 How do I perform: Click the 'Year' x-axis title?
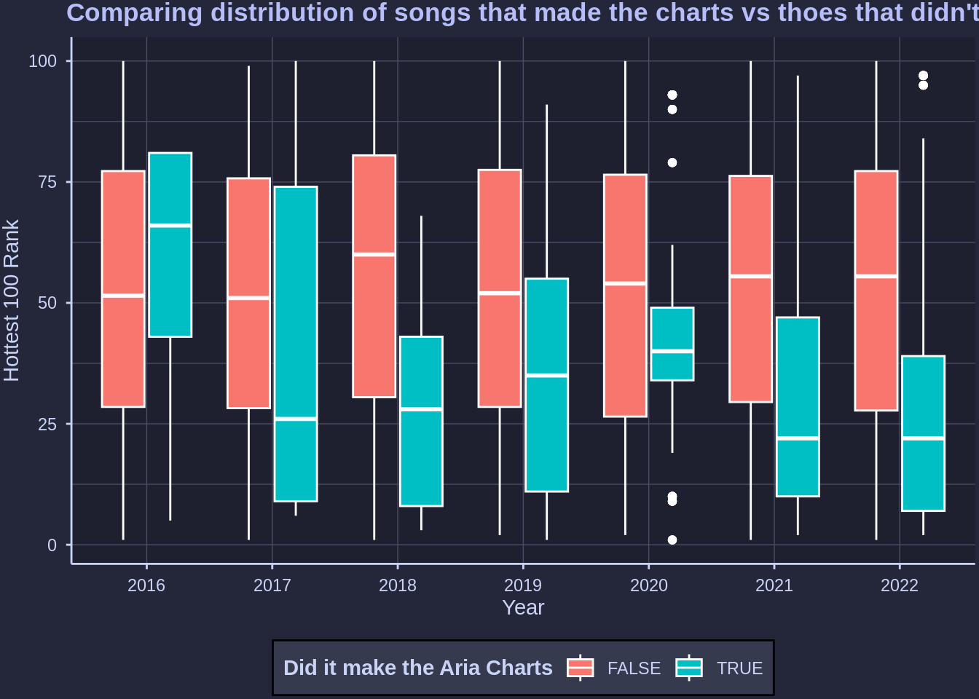pyautogui.click(x=523, y=607)
